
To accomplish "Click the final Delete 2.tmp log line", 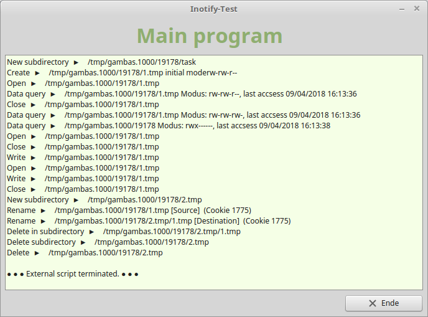I will [x=85, y=253].
